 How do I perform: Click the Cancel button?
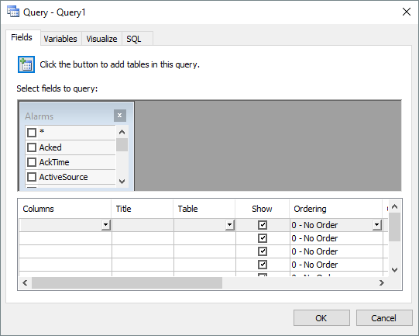tap(384, 318)
